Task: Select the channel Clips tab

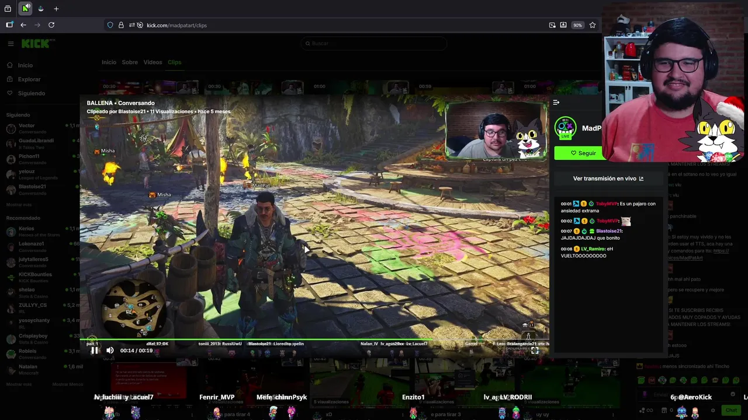Action: [174, 62]
